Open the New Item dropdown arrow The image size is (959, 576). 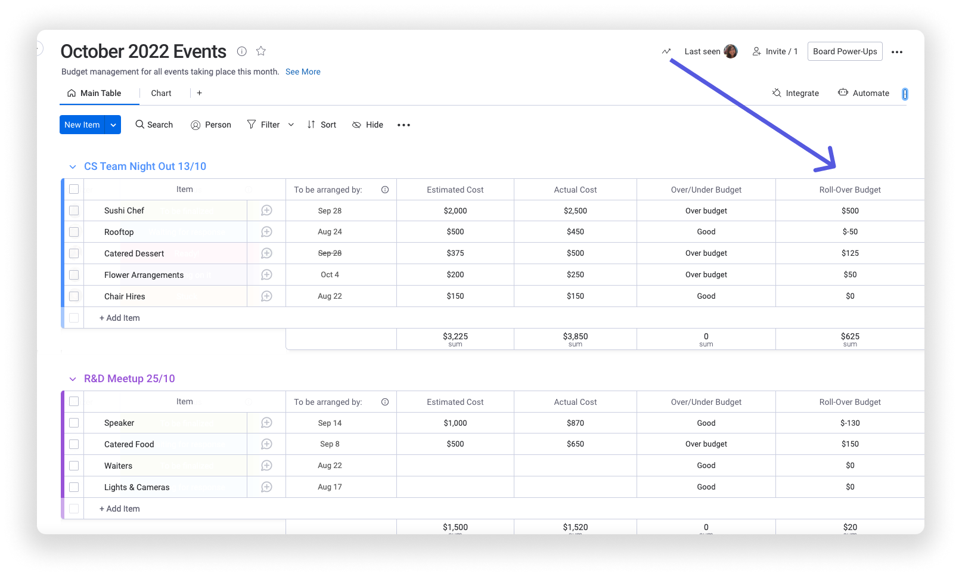click(113, 125)
